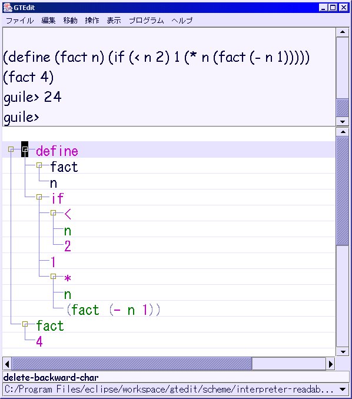Click the (fact 4) line in console
Image resolution: width=352 pixels, height=399 pixels.
point(28,77)
